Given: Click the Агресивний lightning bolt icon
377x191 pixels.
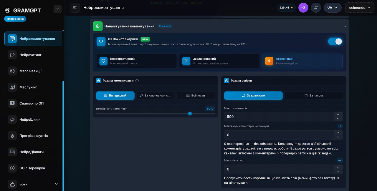Looking at the screenshot, I should click(x=269, y=61).
